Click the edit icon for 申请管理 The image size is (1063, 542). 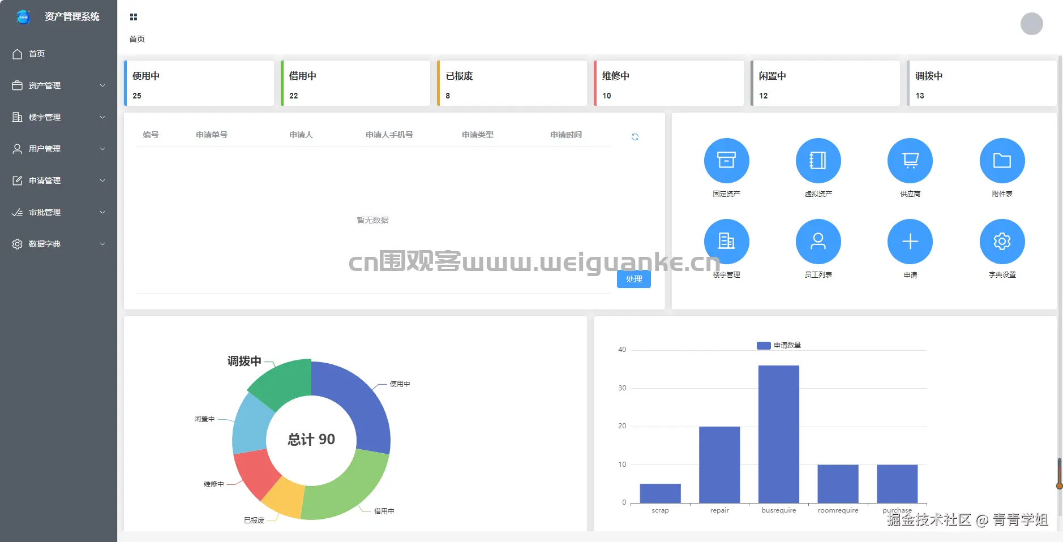[18, 180]
